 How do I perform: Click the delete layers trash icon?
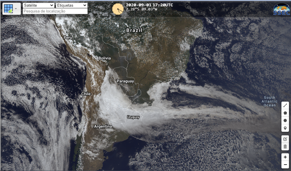point(285,147)
